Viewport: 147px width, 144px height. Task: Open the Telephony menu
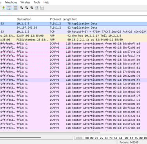click(x=11, y=2)
